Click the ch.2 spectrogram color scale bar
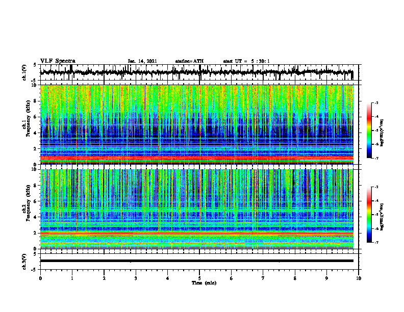The width and height of the screenshot is (404, 312). click(x=369, y=215)
